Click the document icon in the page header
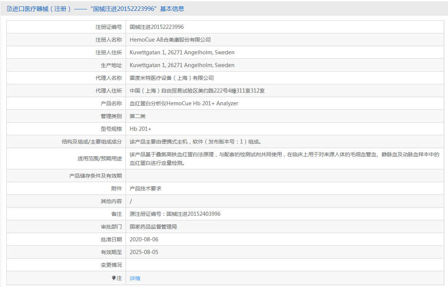448x287 pixels. click(x=9, y=9)
